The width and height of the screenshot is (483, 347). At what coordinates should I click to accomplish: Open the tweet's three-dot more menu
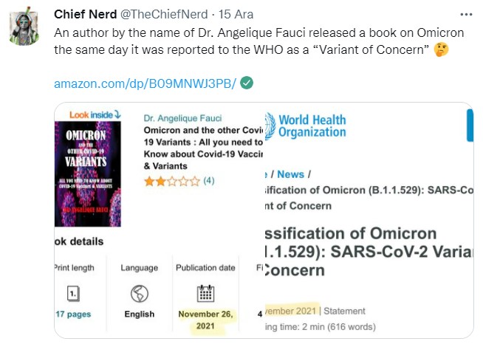click(466, 14)
